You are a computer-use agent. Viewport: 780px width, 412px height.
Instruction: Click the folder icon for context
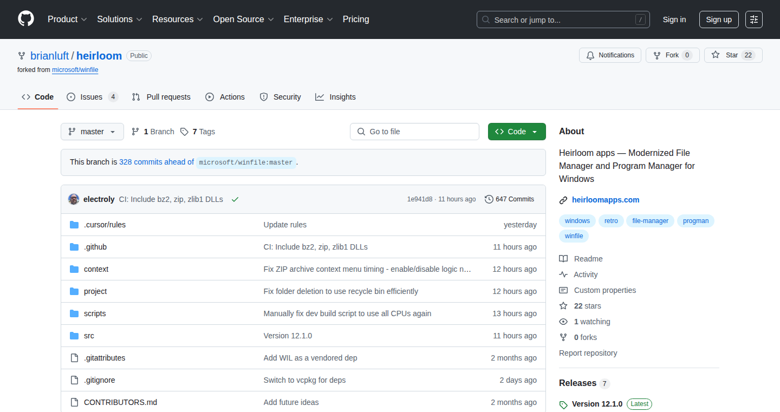[74, 269]
